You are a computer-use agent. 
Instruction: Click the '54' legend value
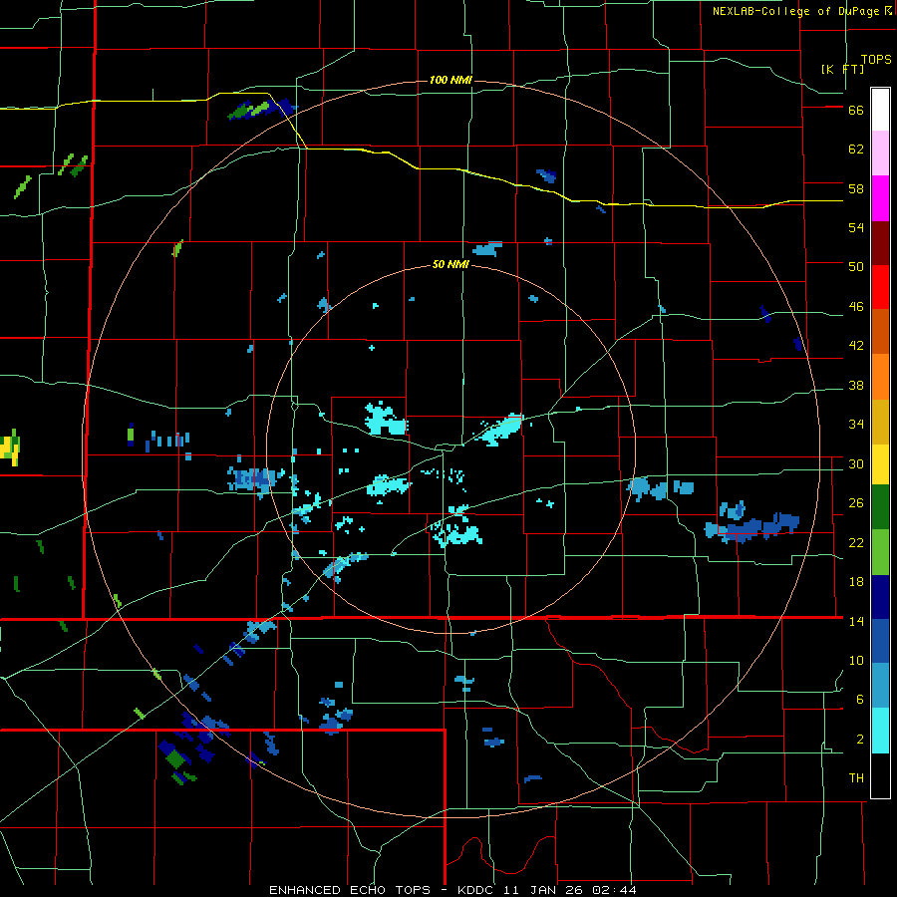click(x=856, y=227)
